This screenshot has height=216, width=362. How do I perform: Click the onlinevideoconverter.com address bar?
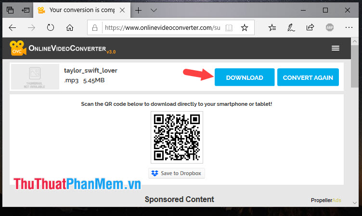pos(162,28)
